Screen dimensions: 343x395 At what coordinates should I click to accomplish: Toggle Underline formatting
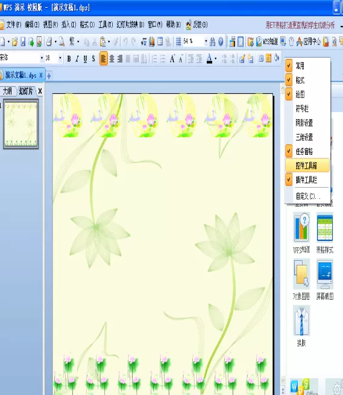click(85, 58)
